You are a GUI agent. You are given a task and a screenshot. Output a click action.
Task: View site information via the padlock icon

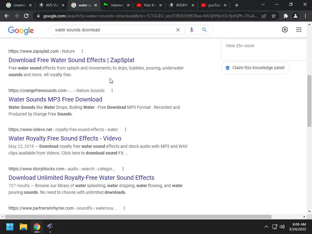click(38, 16)
